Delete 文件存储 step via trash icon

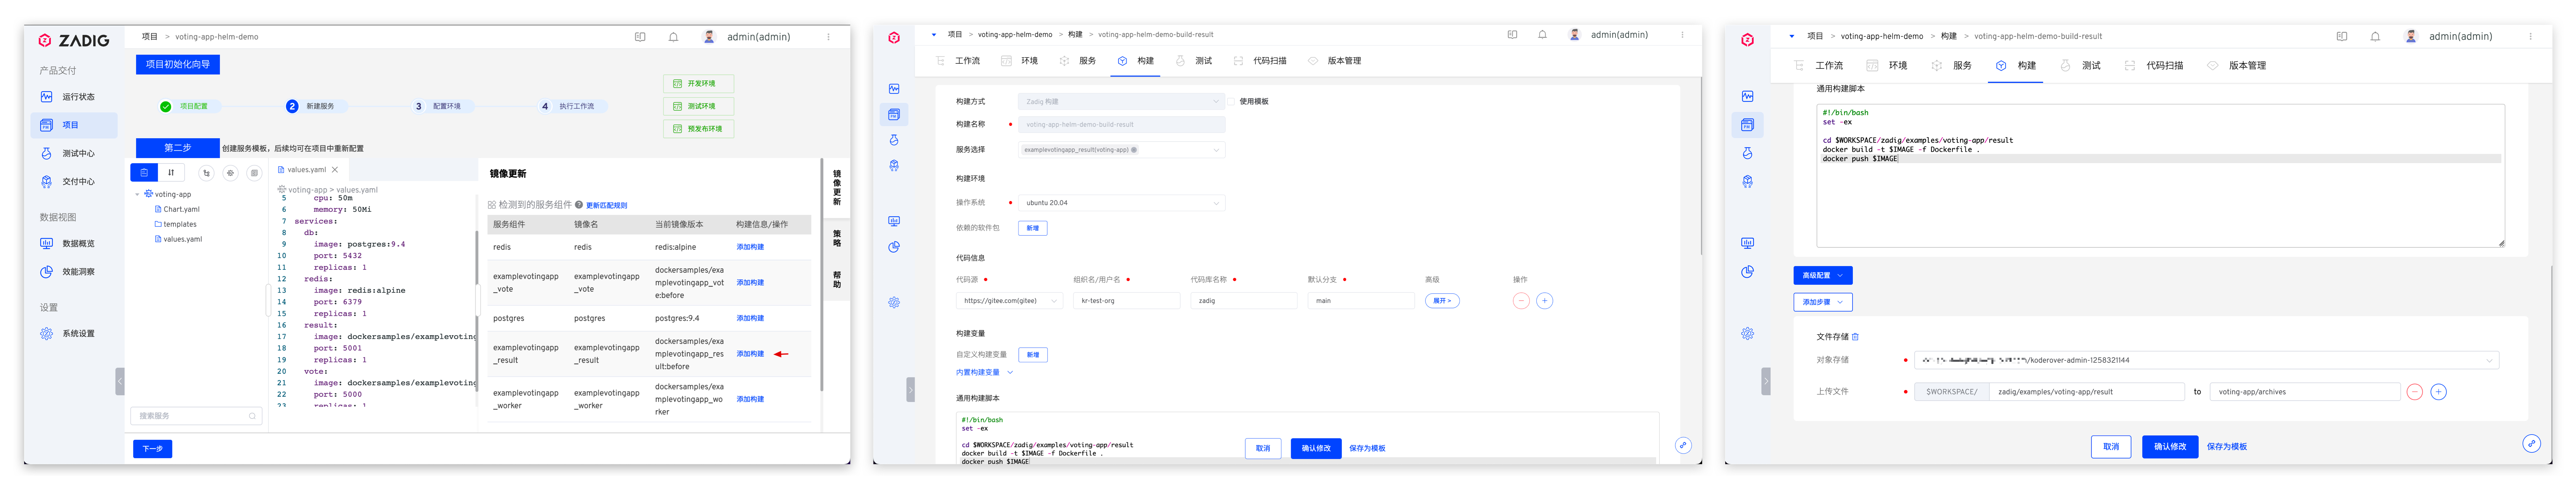coord(1855,337)
